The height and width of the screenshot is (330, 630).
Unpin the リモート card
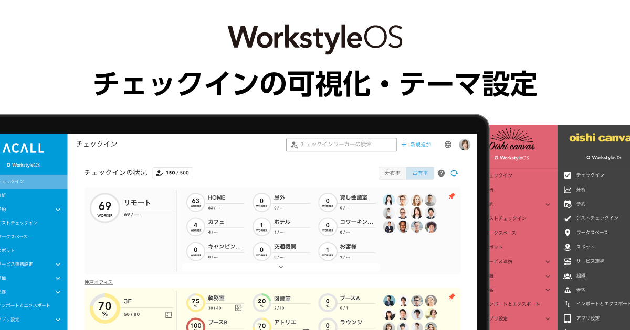tap(451, 196)
